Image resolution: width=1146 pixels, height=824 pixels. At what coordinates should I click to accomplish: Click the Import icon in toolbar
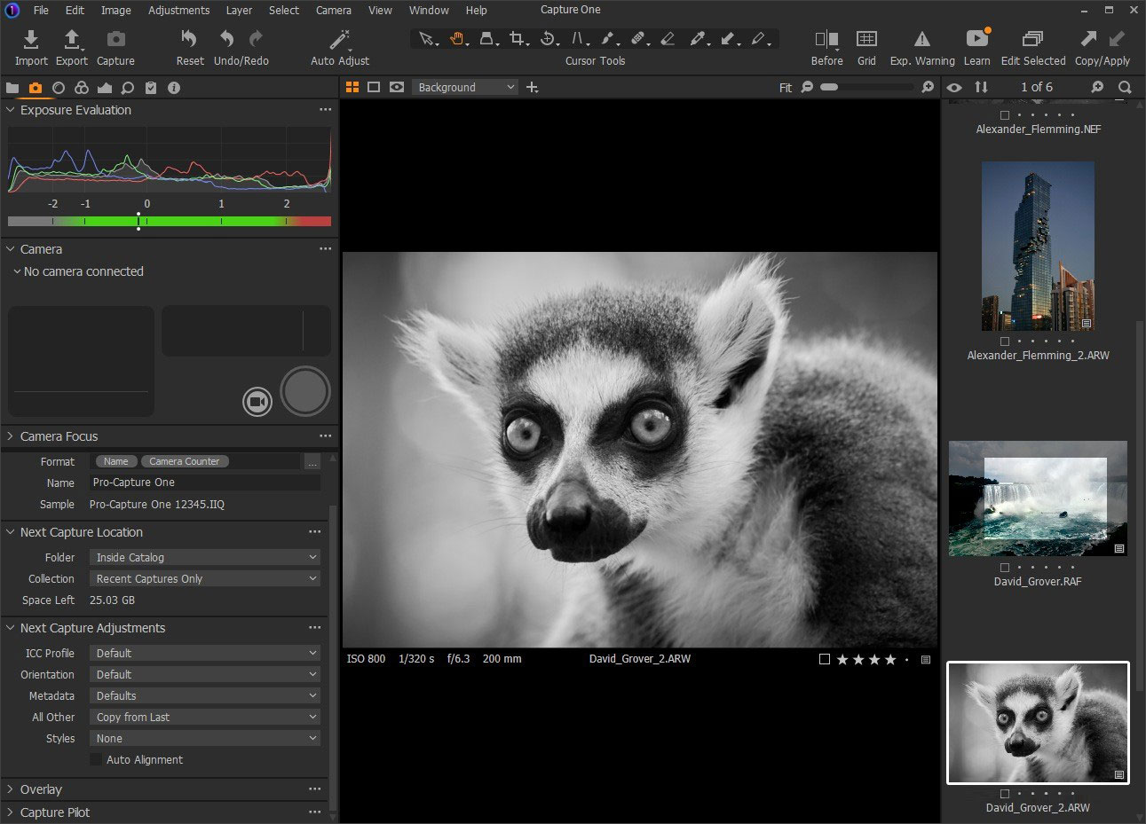coord(30,40)
